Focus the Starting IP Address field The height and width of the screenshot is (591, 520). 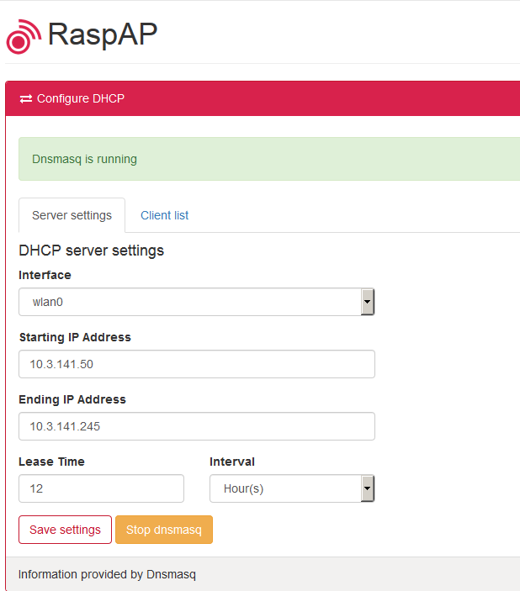197,364
